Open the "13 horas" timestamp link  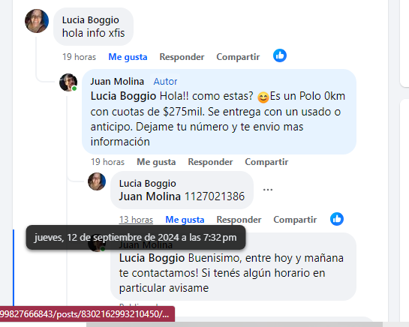(136, 220)
